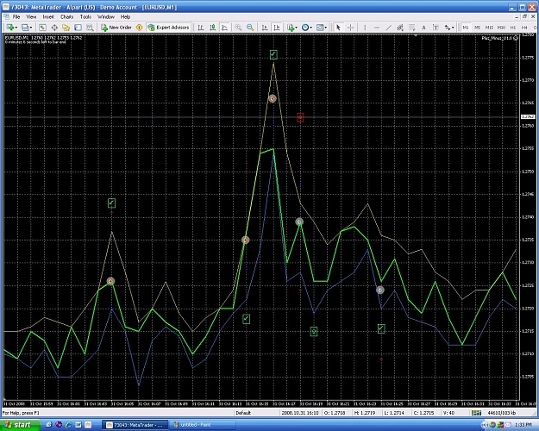The height and width of the screenshot is (431, 539).
Task: Toggle the Data Window icon
Action: point(54,28)
